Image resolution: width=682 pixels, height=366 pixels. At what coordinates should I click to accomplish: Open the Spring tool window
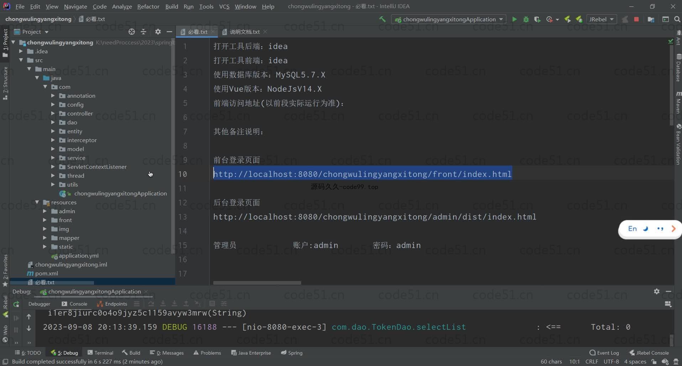[292, 353]
